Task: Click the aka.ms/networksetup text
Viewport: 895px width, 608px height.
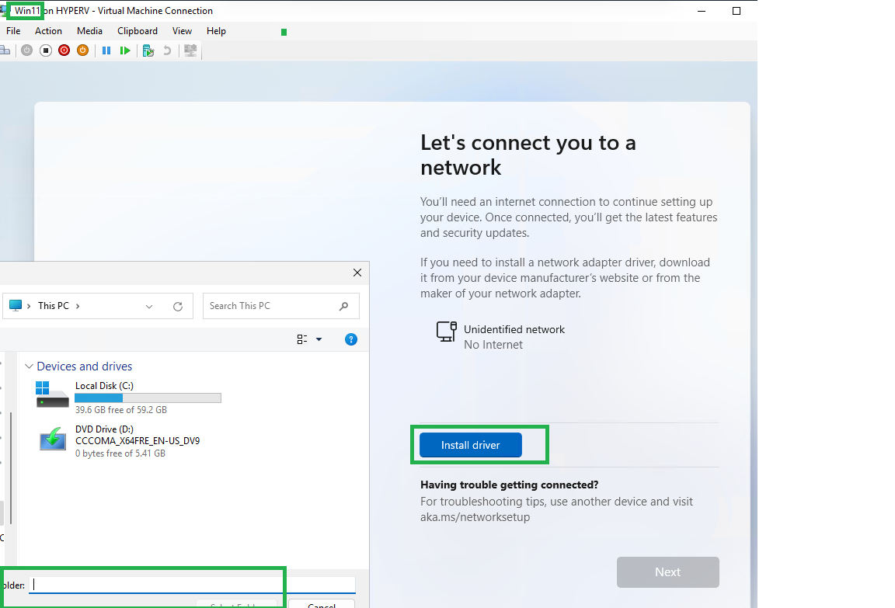Action: coord(475,517)
